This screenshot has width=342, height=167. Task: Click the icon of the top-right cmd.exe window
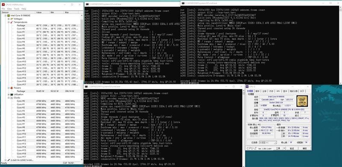[183, 3]
